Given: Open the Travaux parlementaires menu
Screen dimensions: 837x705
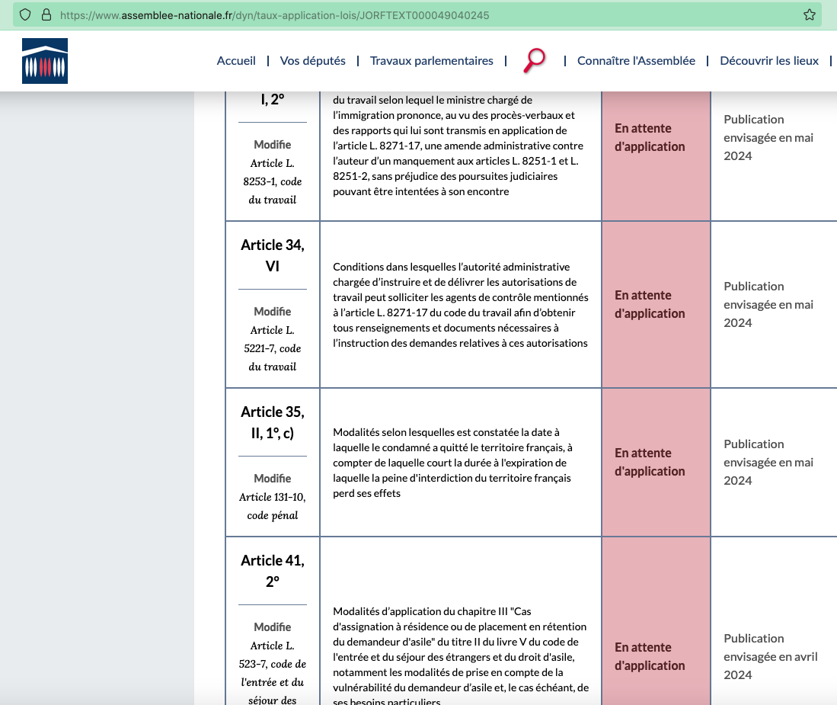Looking at the screenshot, I should (x=431, y=61).
